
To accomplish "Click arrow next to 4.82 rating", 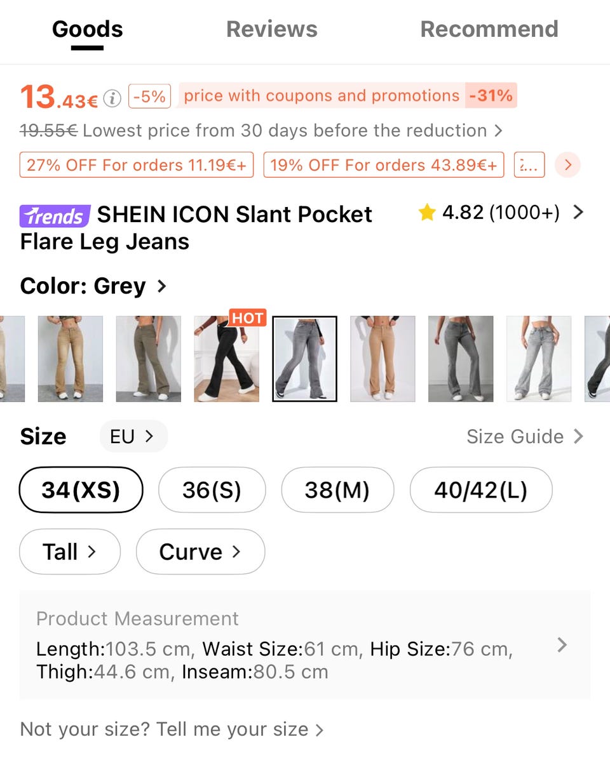I will coord(578,212).
